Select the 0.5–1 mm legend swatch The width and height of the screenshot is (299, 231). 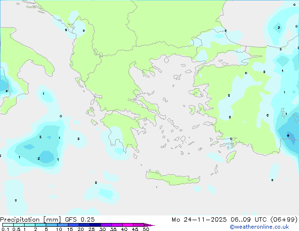tap(19, 225)
